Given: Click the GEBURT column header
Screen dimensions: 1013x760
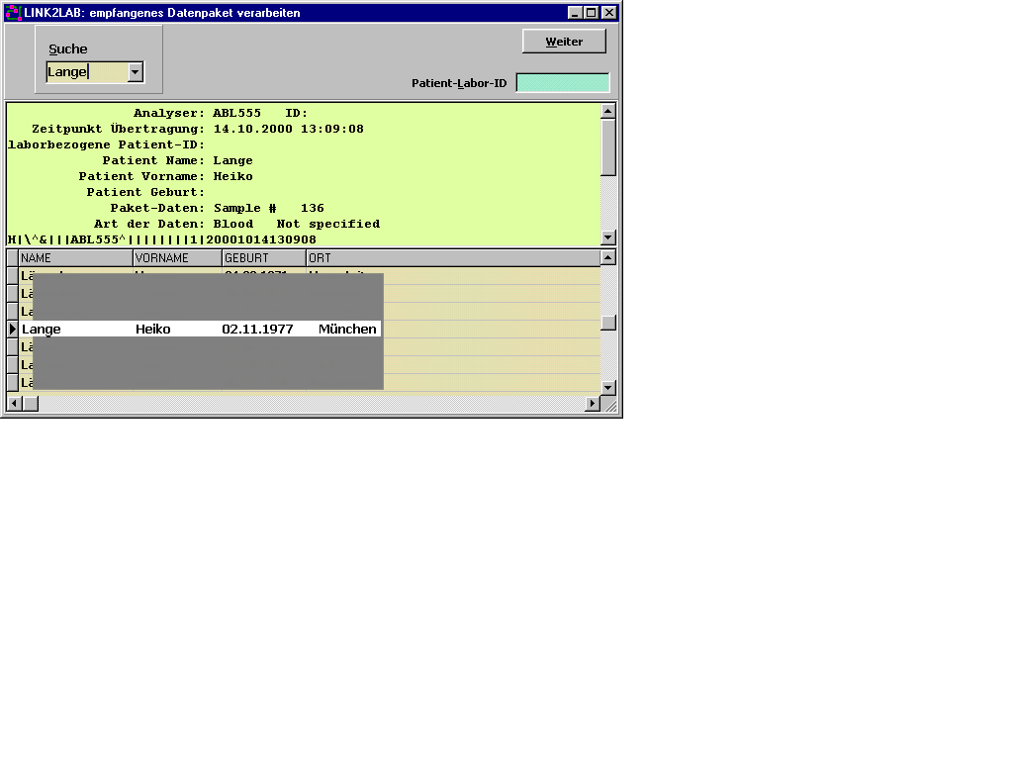Looking at the screenshot, I should pos(264,258).
